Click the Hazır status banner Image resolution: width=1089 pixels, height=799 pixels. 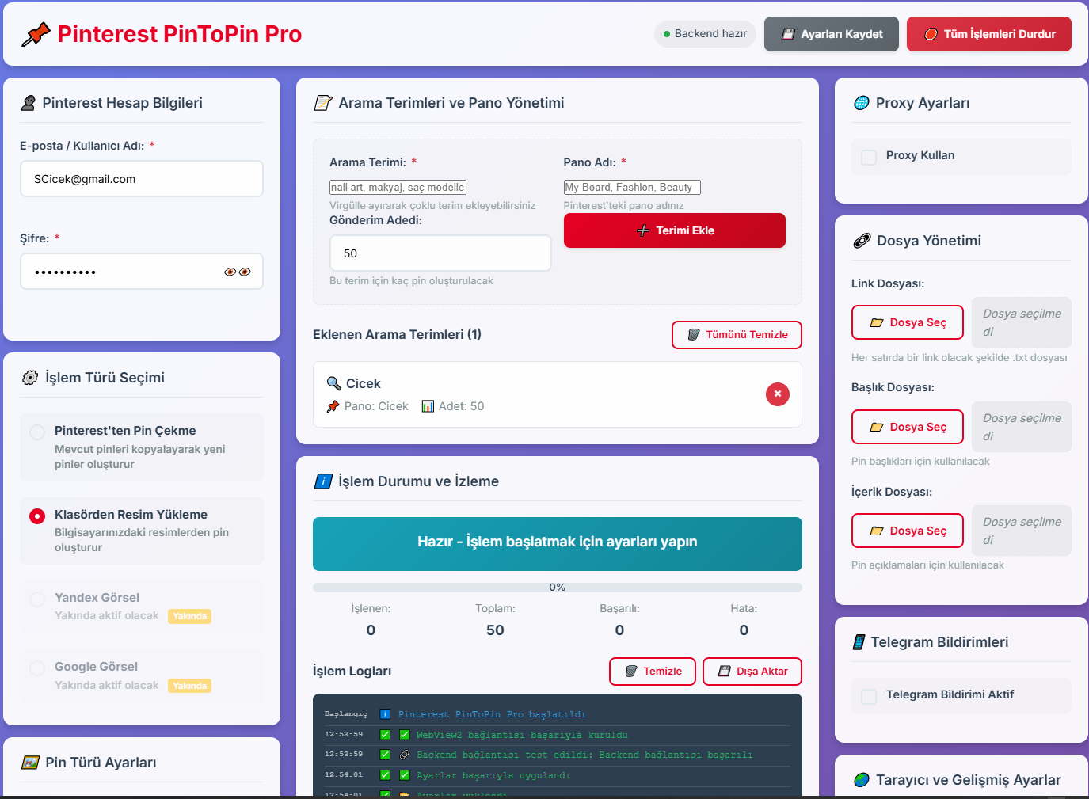point(558,544)
